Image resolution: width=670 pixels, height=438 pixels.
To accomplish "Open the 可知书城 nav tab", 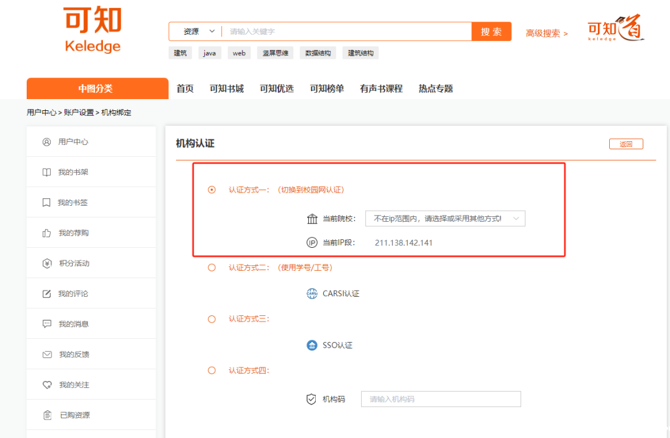I will pos(226,89).
